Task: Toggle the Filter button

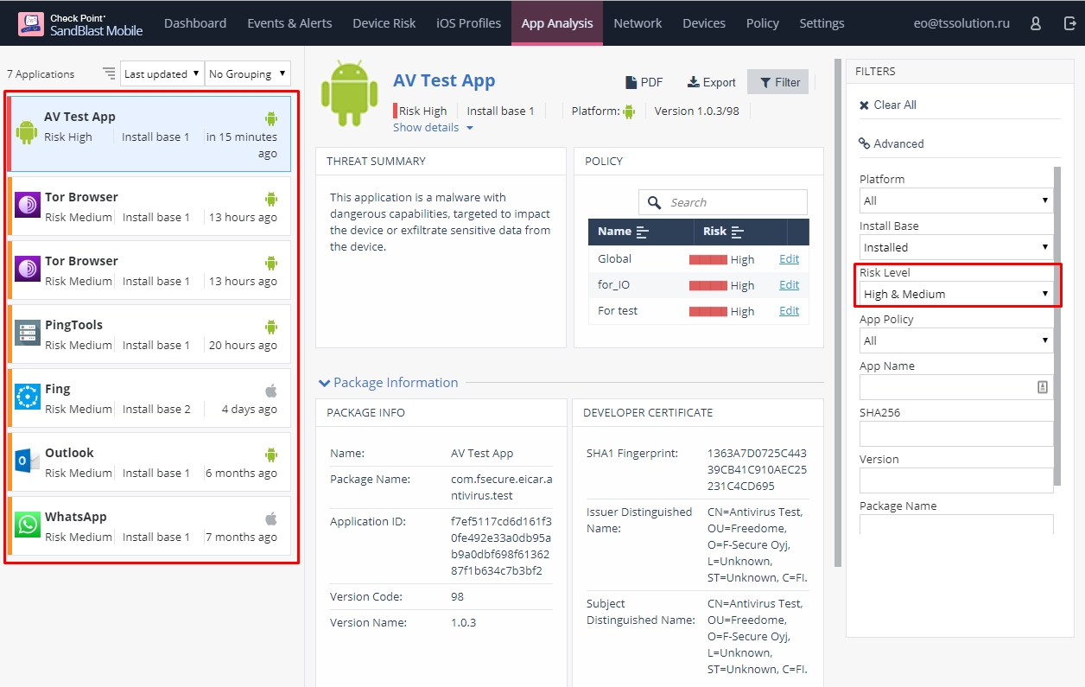Action: (x=777, y=82)
